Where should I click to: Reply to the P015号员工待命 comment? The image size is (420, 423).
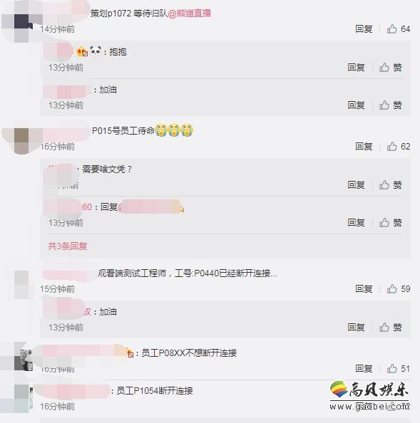(364, 147)
